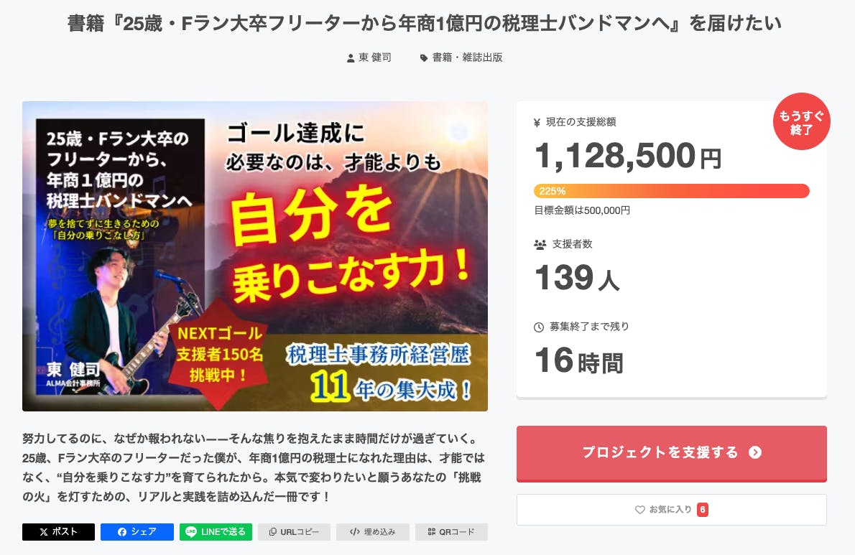
Task: Click the yen icon beside 現在の支援総額
Action: click(x=537, y=123)
